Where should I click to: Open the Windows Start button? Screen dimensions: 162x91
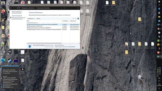[159, 2]
